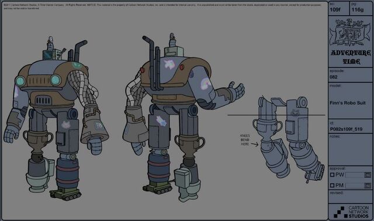Select the model name Finn's Robo Suit
This screenshot has height=221, width=374.
coord(347,103)
